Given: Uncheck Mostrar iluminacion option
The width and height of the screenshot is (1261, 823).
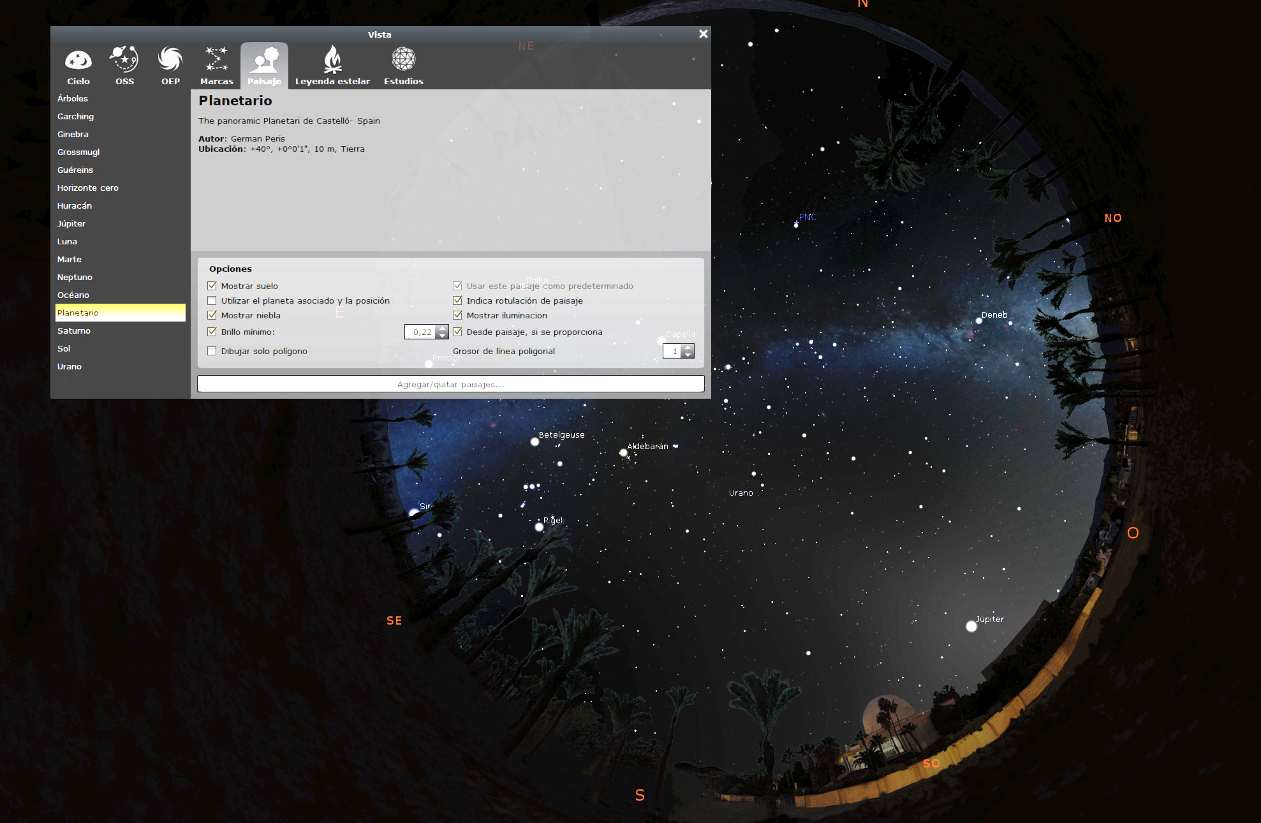Looking at the screenshot, I should coord(457,315).
